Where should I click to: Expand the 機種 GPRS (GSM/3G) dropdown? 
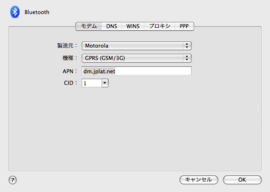click(x=136, y=58)
